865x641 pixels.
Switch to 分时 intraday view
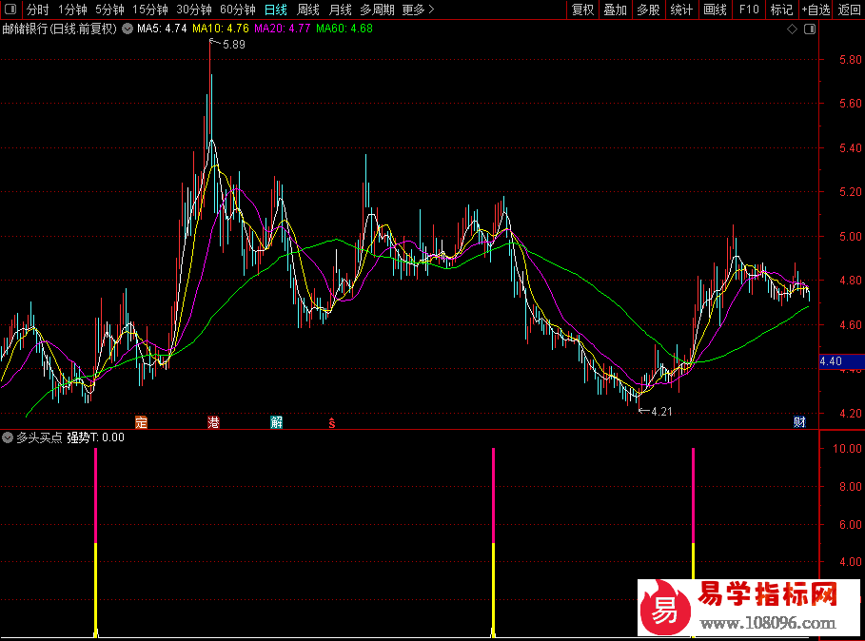point(37,10)
